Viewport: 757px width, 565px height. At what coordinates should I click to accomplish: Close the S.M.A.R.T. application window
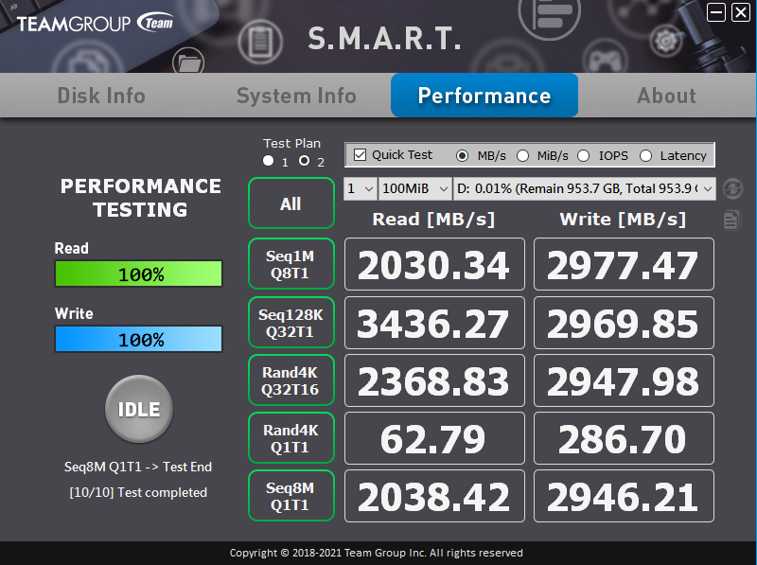tap(741, 12)
